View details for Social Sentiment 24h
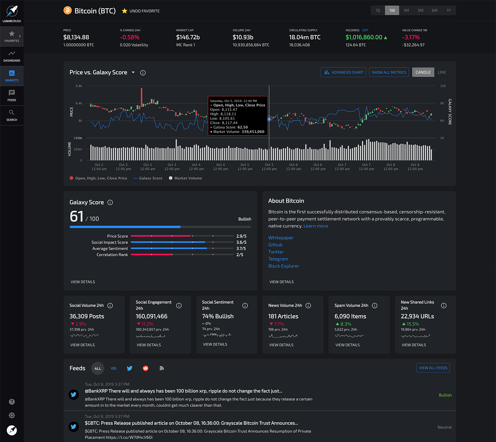The image size is (496, 442). 215,344
